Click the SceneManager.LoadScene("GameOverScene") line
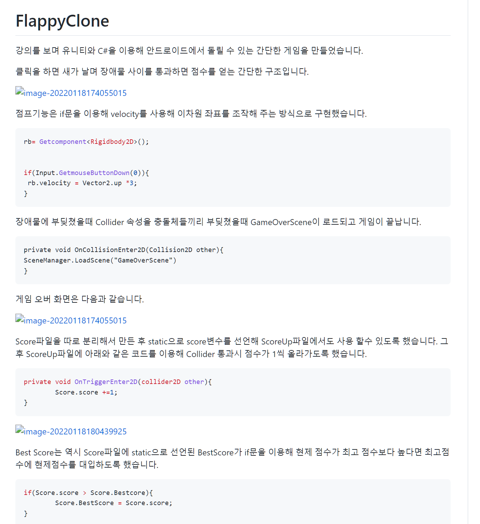 (100, 260)
